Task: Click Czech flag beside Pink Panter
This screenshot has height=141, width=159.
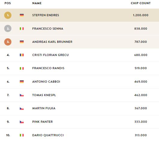Action: coord(22,122)
